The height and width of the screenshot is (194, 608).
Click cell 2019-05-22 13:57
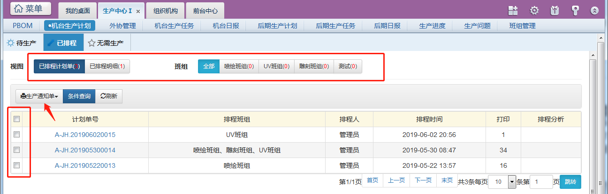(429, 165)
